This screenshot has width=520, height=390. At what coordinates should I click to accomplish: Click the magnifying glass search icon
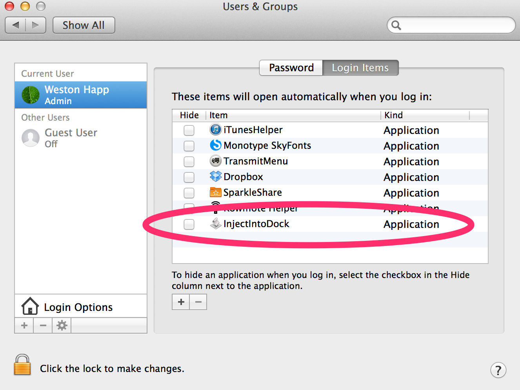click(x=396, y=25)
